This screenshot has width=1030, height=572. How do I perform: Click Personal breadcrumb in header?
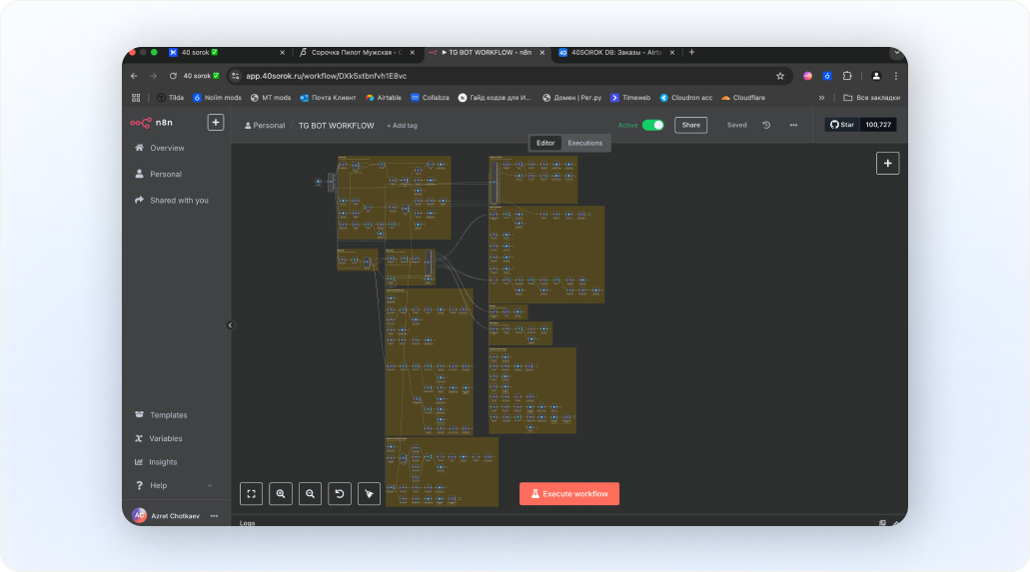click(x=265, y=126)
